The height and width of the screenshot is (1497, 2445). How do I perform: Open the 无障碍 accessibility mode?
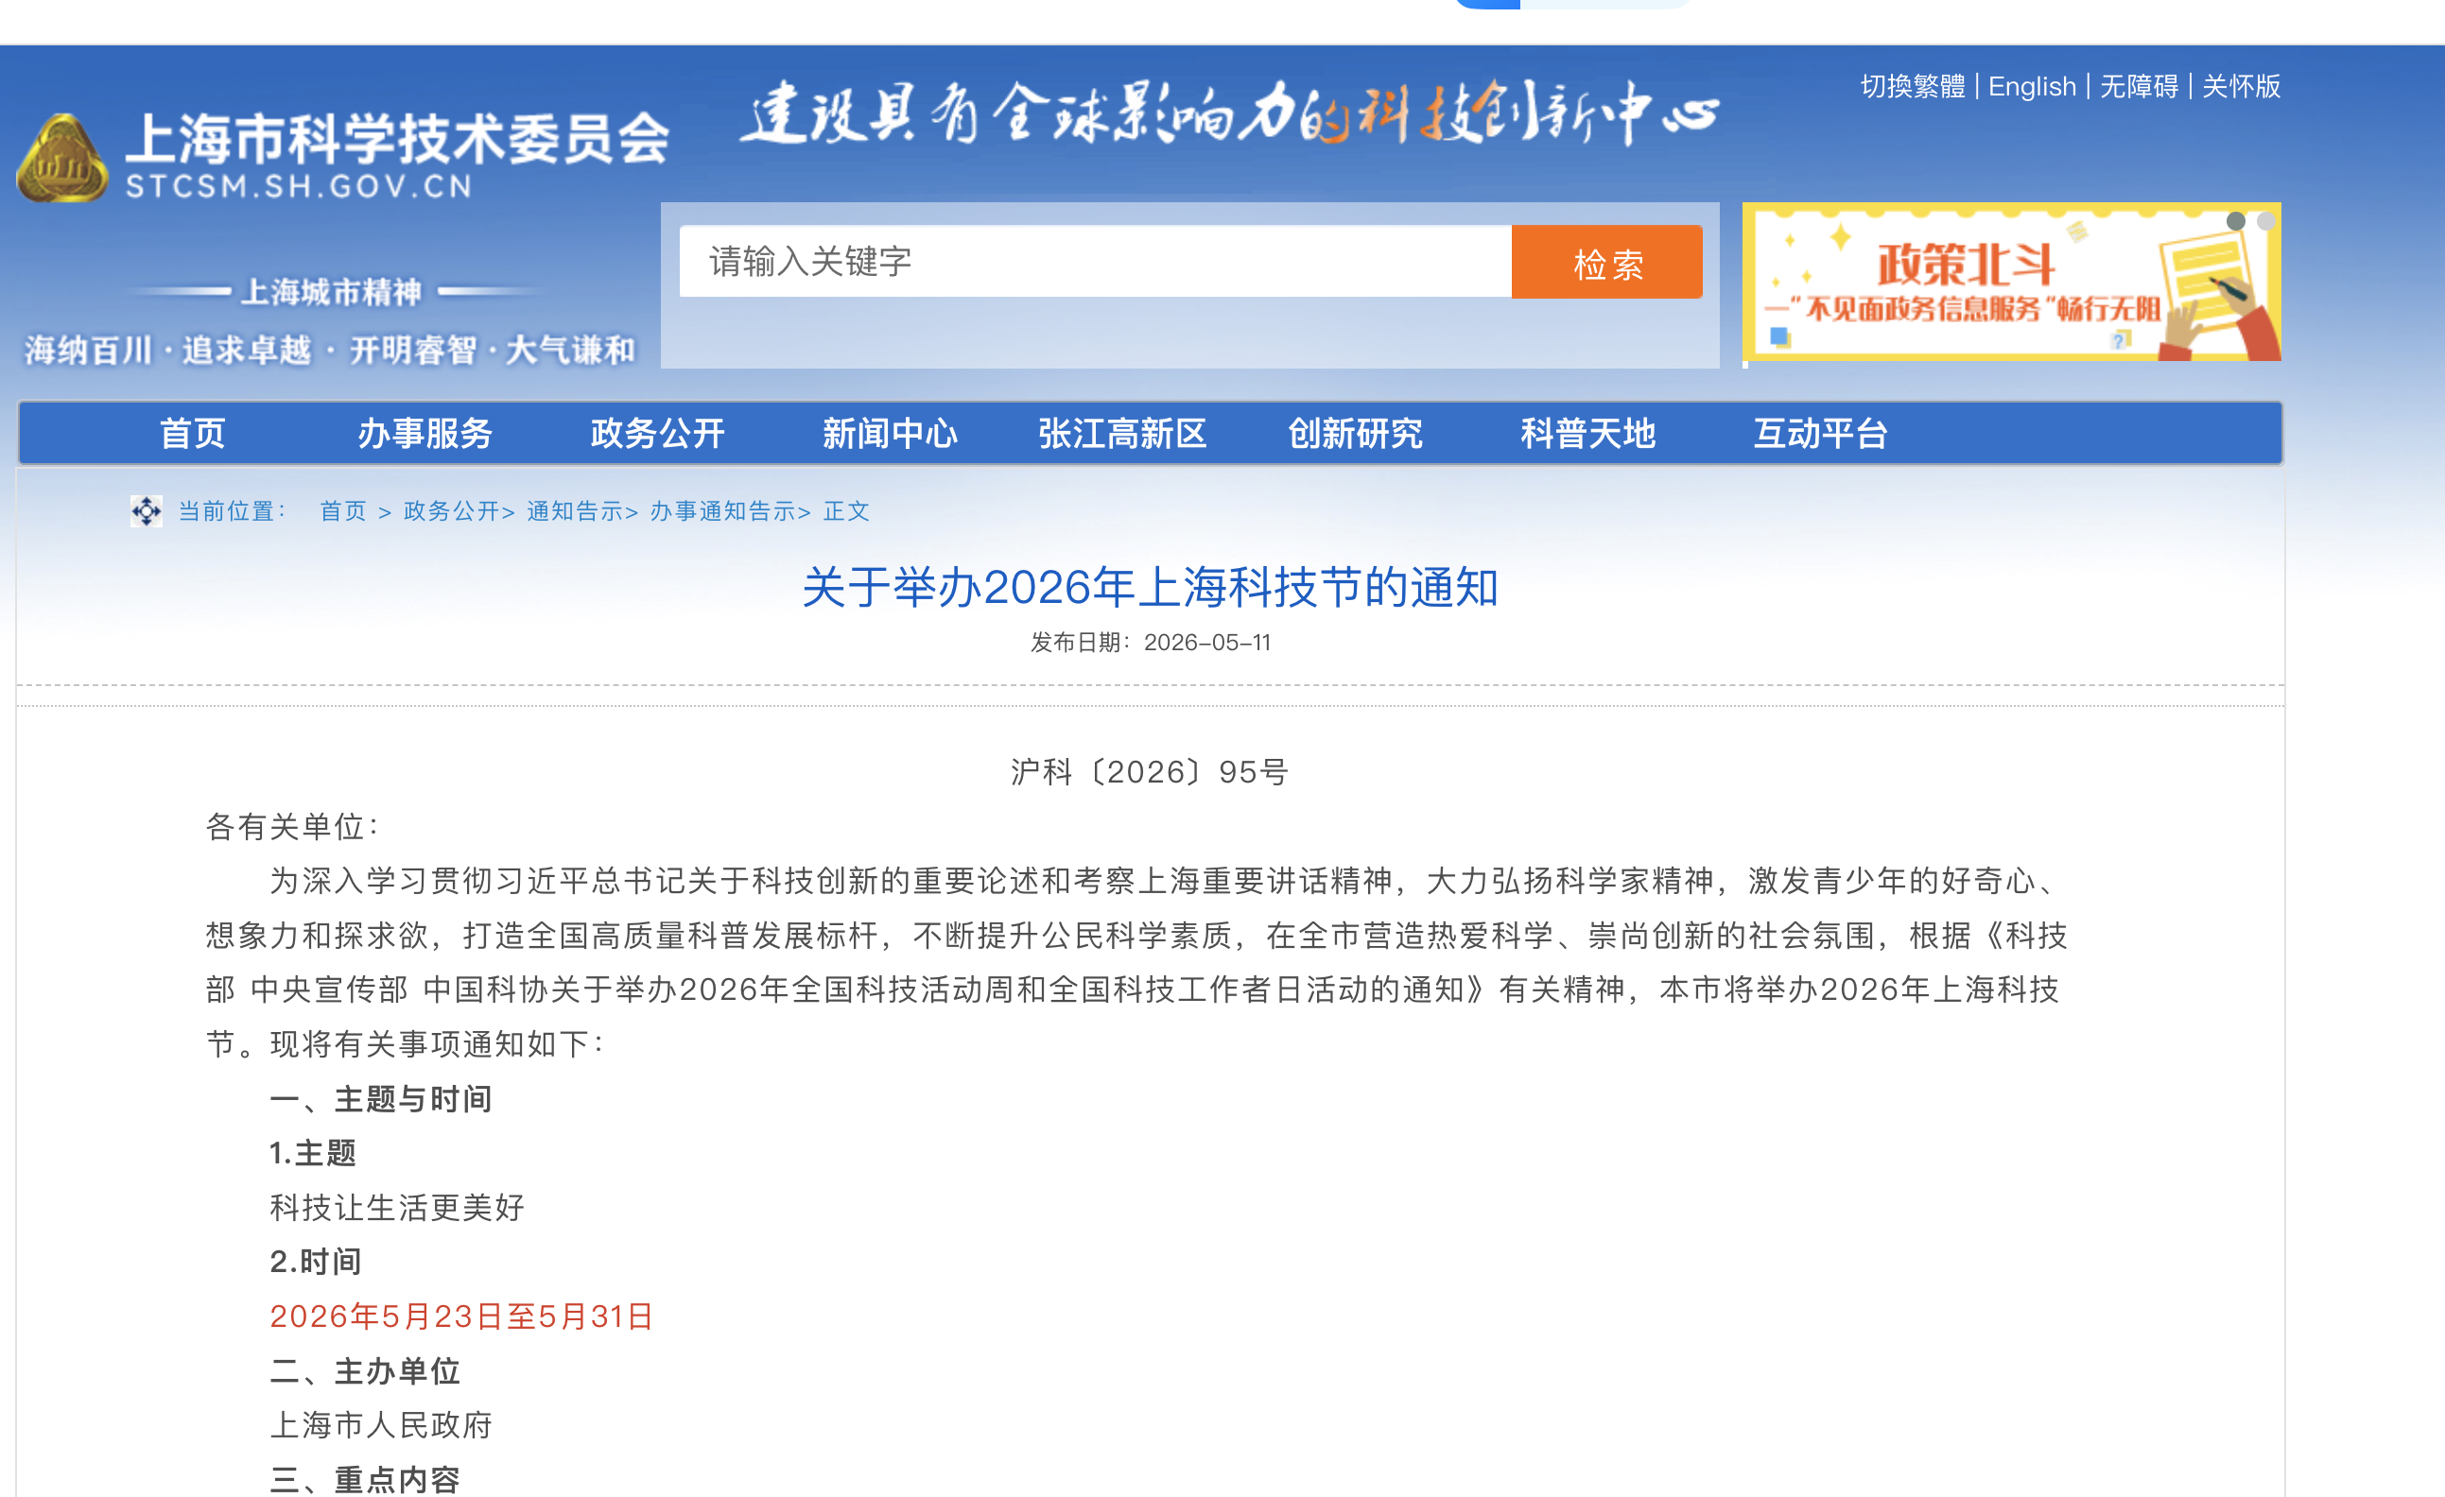coord(2139,86)
